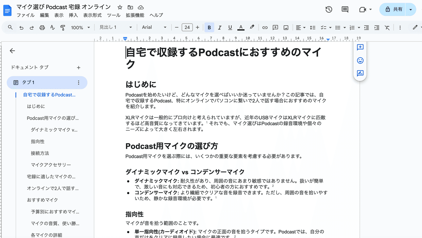Click the 共有 share button
Viewport: 422px width, 238px height.
[x=394, y=9]
